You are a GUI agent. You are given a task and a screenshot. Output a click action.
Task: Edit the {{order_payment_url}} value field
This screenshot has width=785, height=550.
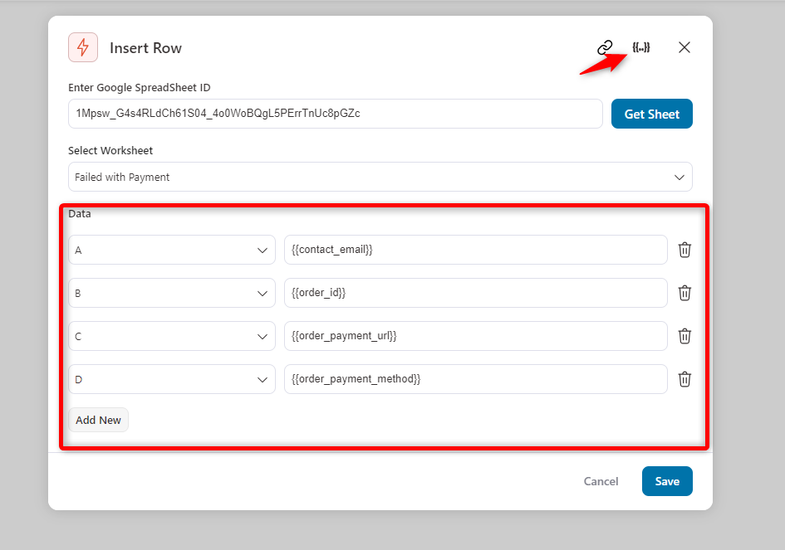[476, 336]
